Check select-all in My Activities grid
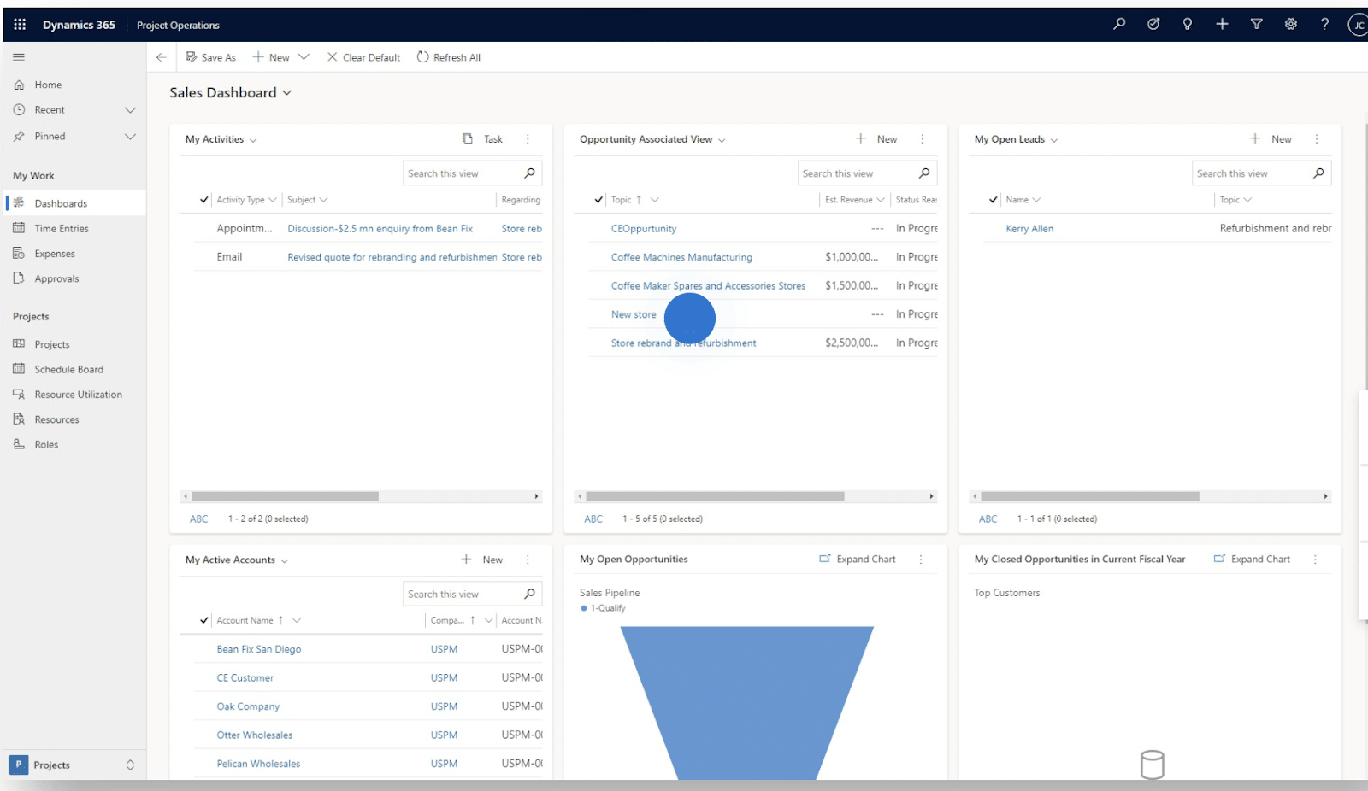1368x791 pixels. 203,199
